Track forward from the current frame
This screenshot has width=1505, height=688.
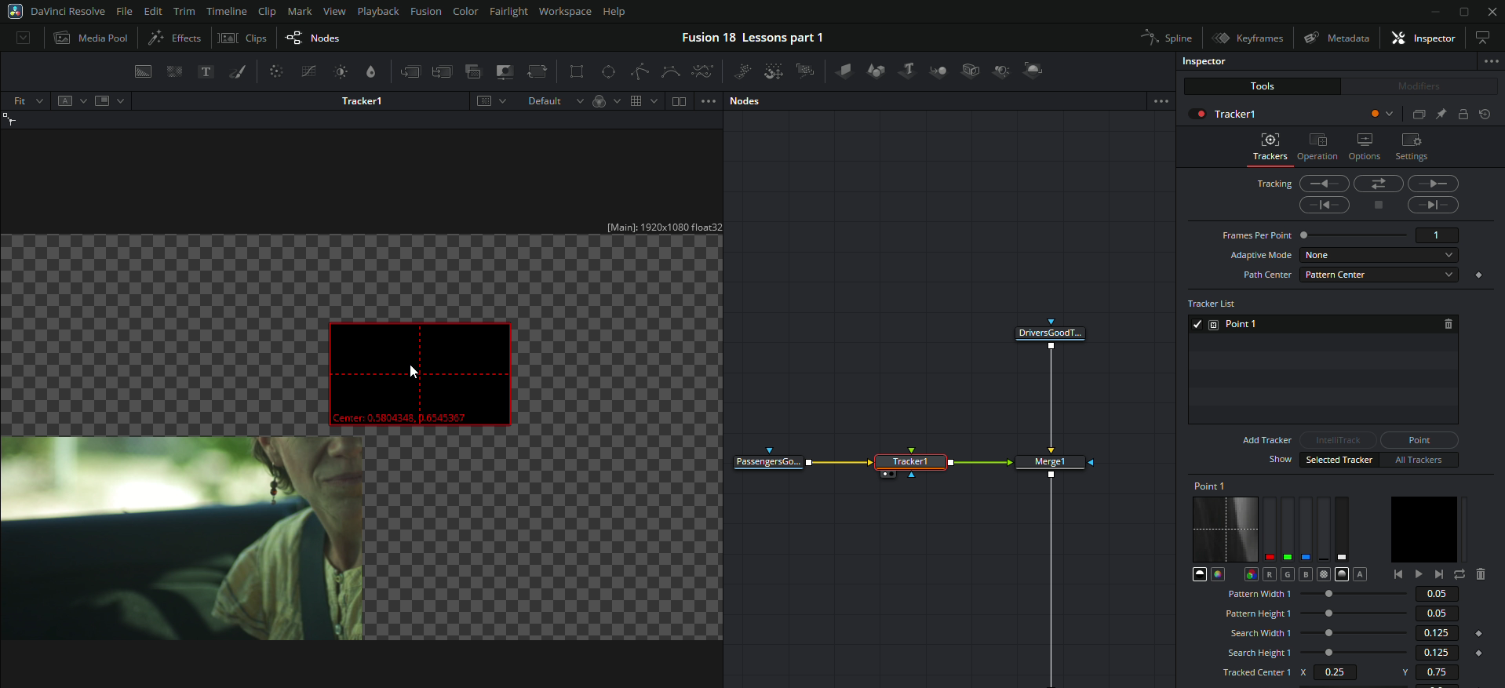click(1433, 184)
